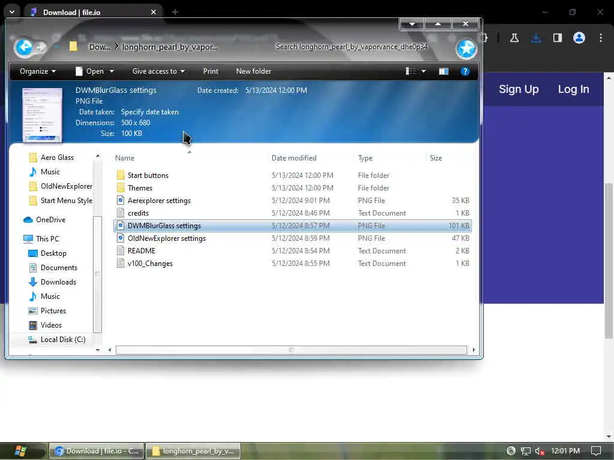The image size is (614, 460).
Task: Click the Dow... breadcrumb segment
Action: click(x=100, y=47)
